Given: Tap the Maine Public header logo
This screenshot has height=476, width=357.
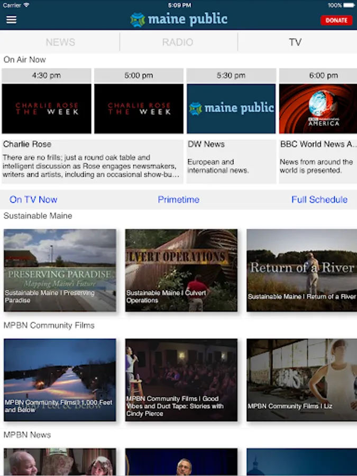Looking at the screenshot, I should 179,20.
